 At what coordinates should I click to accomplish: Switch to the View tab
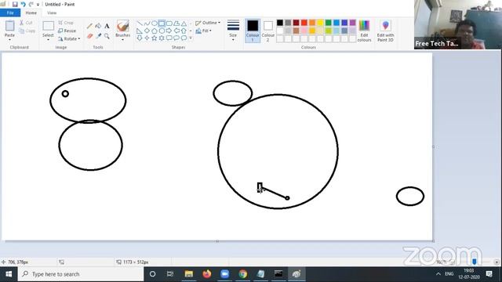(x=52, y=13)
